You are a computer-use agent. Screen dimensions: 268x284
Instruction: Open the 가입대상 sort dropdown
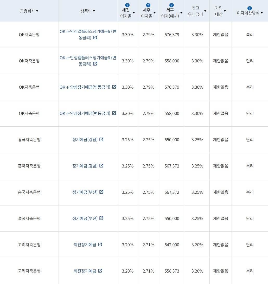[225, 11]
